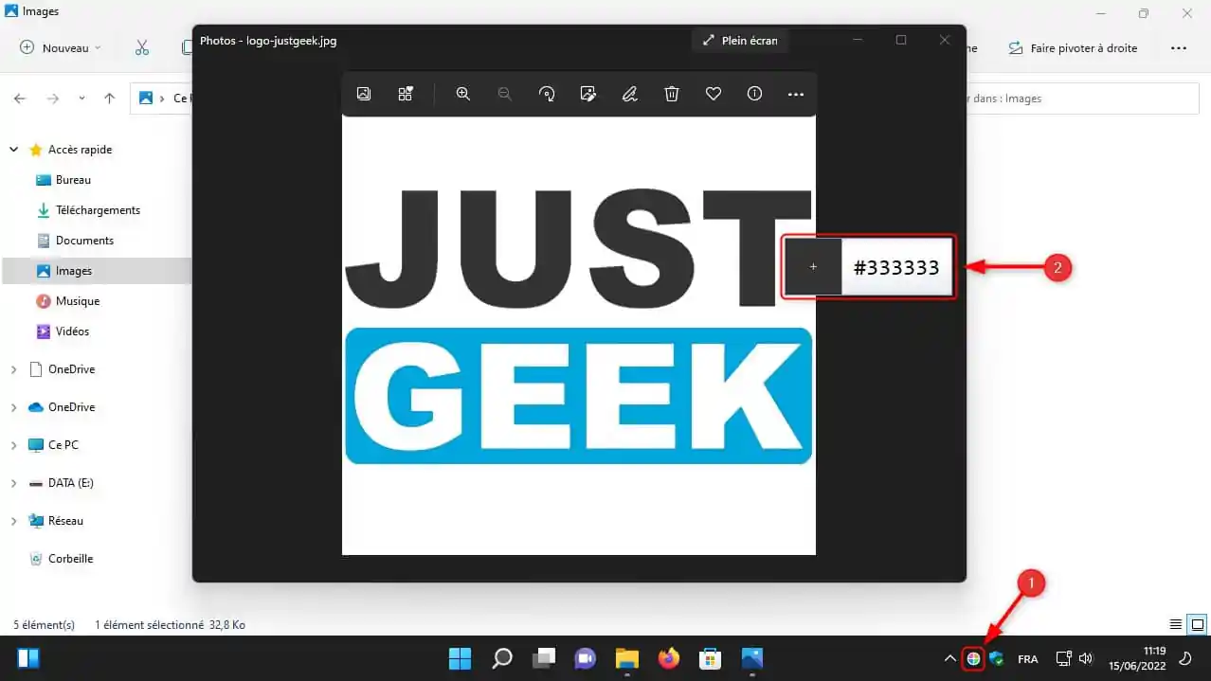Switch to Photos app on taskbar

752,658
